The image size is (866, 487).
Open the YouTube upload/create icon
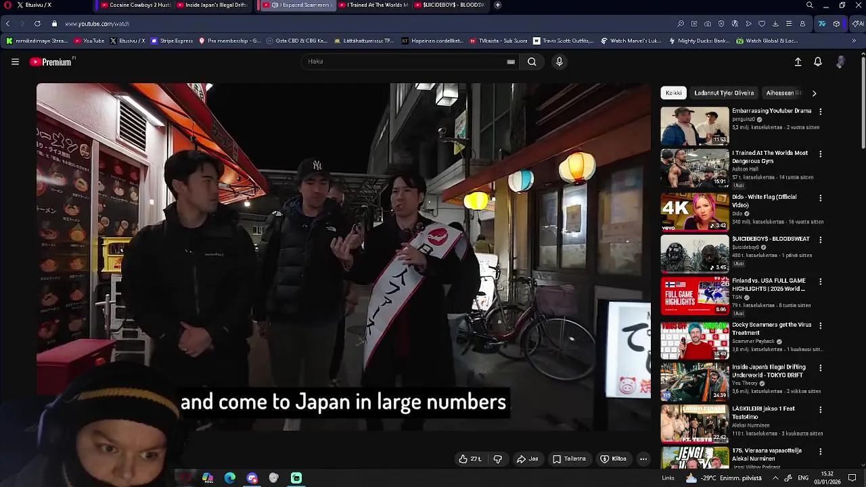pos(798,62)
